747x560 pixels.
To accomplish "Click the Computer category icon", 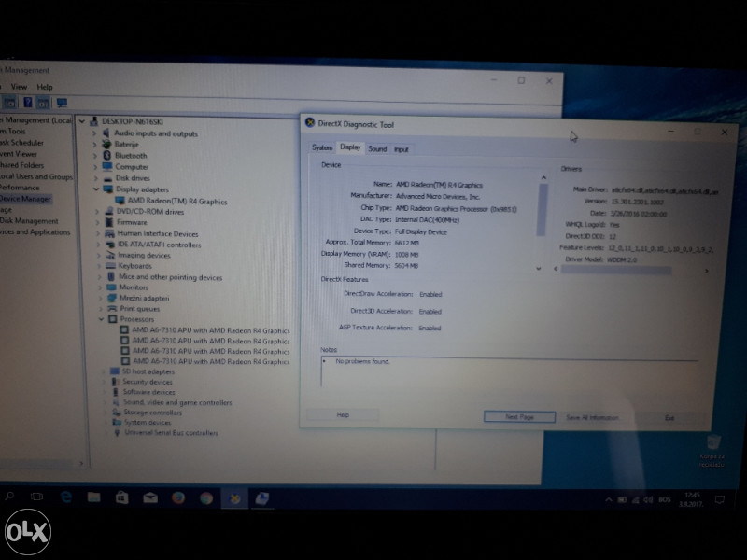I will click(x=107, y=167).
